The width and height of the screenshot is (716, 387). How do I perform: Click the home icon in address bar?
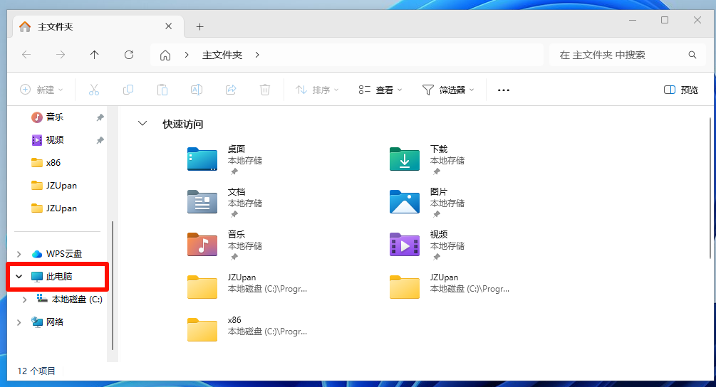click(x=165, y=55)
